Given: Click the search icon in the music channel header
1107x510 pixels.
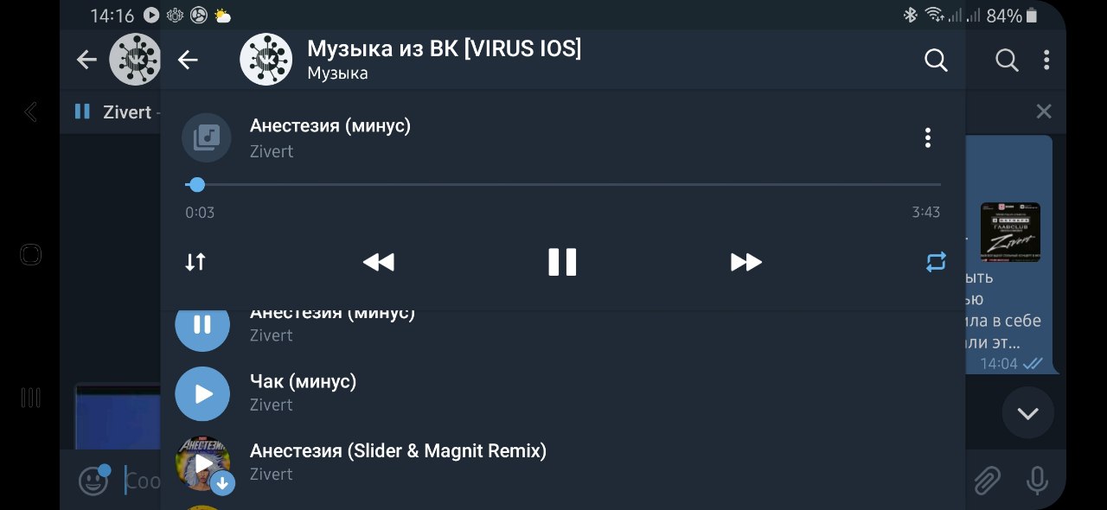Looking at the screenshot, I should [936, 60].
